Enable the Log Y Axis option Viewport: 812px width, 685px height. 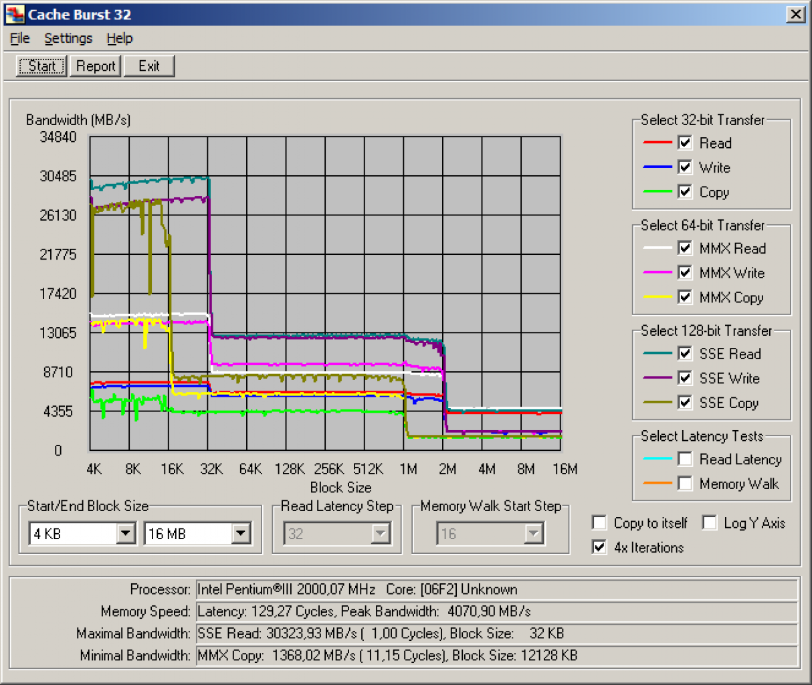[x=710, y=522]
